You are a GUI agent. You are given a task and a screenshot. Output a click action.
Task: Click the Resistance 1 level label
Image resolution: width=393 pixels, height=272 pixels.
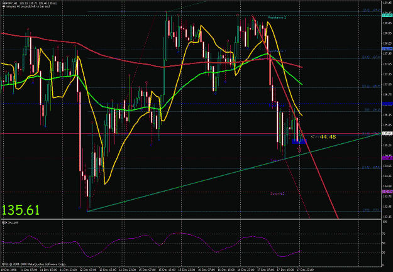click(277, 51)
